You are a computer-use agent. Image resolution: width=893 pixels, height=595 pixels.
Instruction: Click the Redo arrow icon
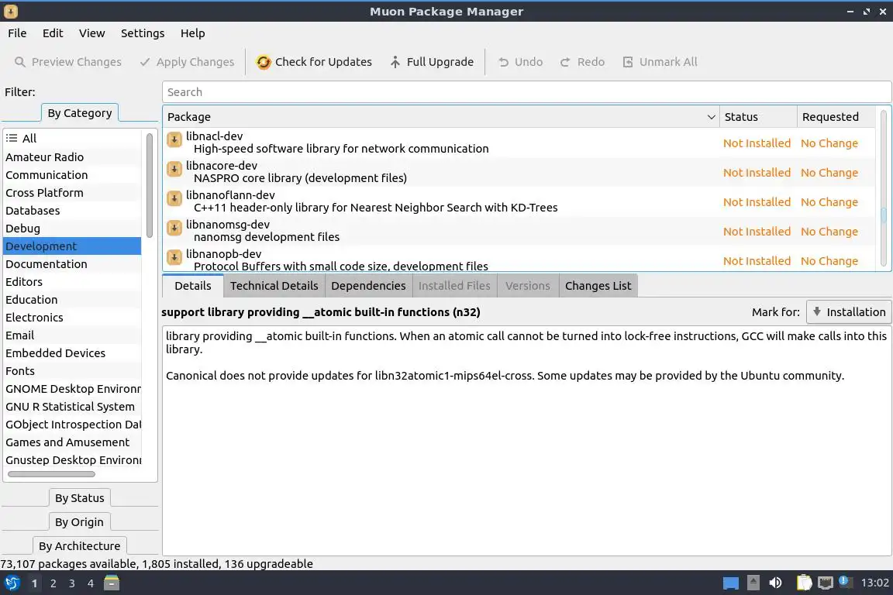click(x=565, y=62)
